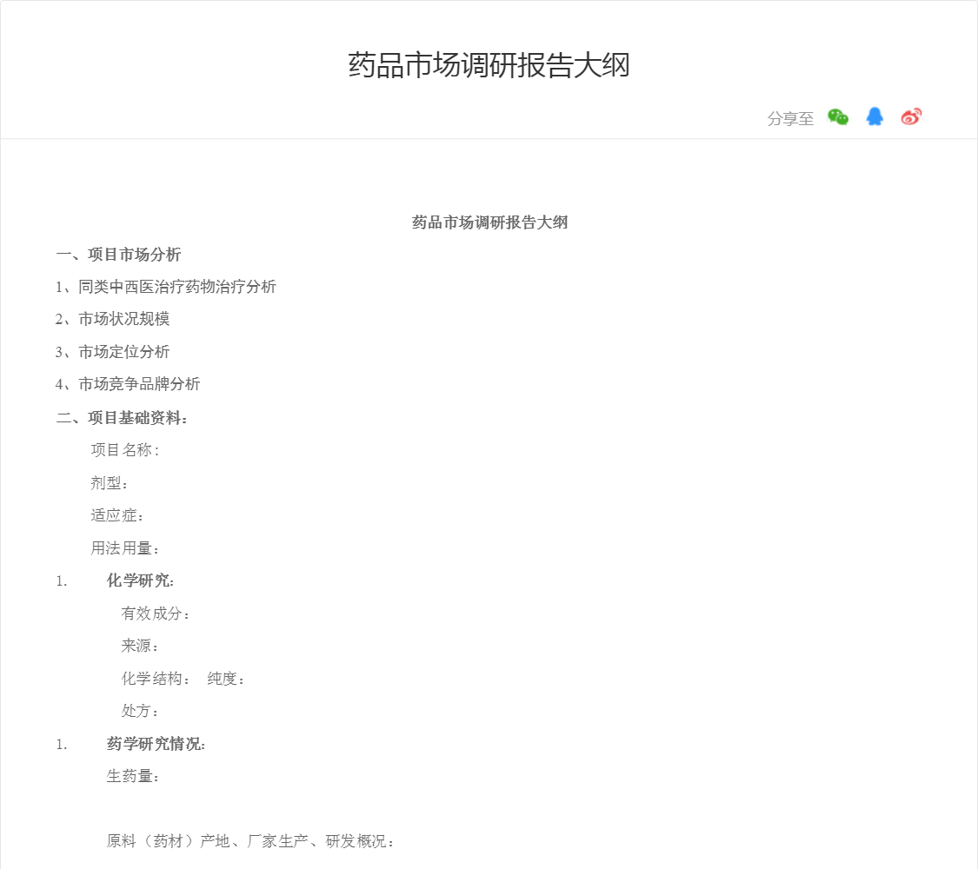Click the 有效成分: line
This screenshot has height=869, width=978.
click(x=156, y=614)
